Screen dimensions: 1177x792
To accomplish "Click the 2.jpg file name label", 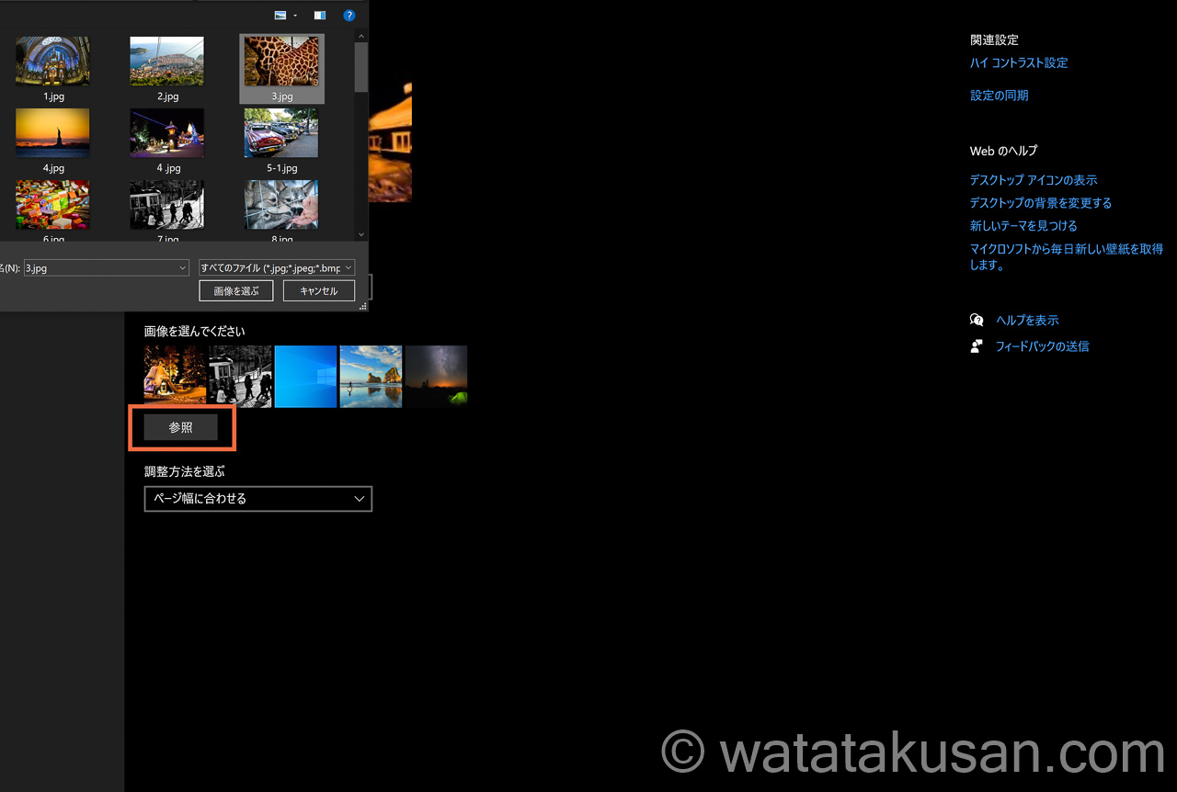I will pos(167,96).
